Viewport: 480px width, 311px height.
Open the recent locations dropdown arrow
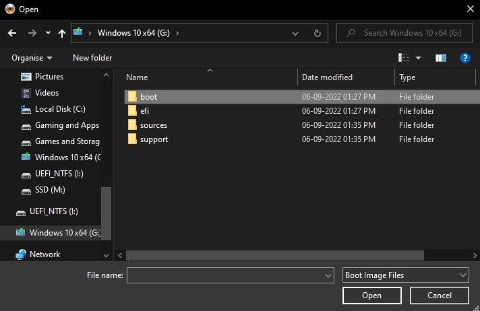(48, 33)
